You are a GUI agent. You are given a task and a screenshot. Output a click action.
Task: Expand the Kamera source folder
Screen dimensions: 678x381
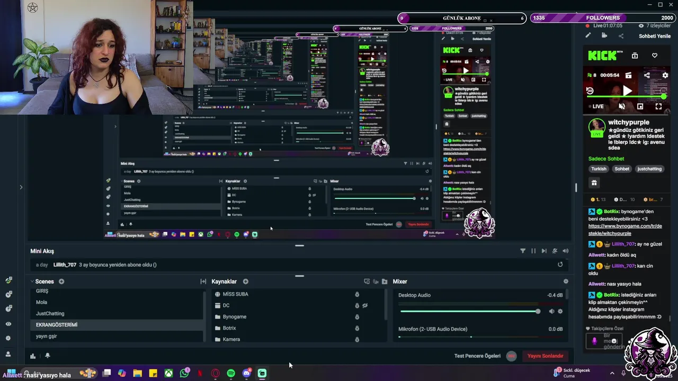pos(218,339)
